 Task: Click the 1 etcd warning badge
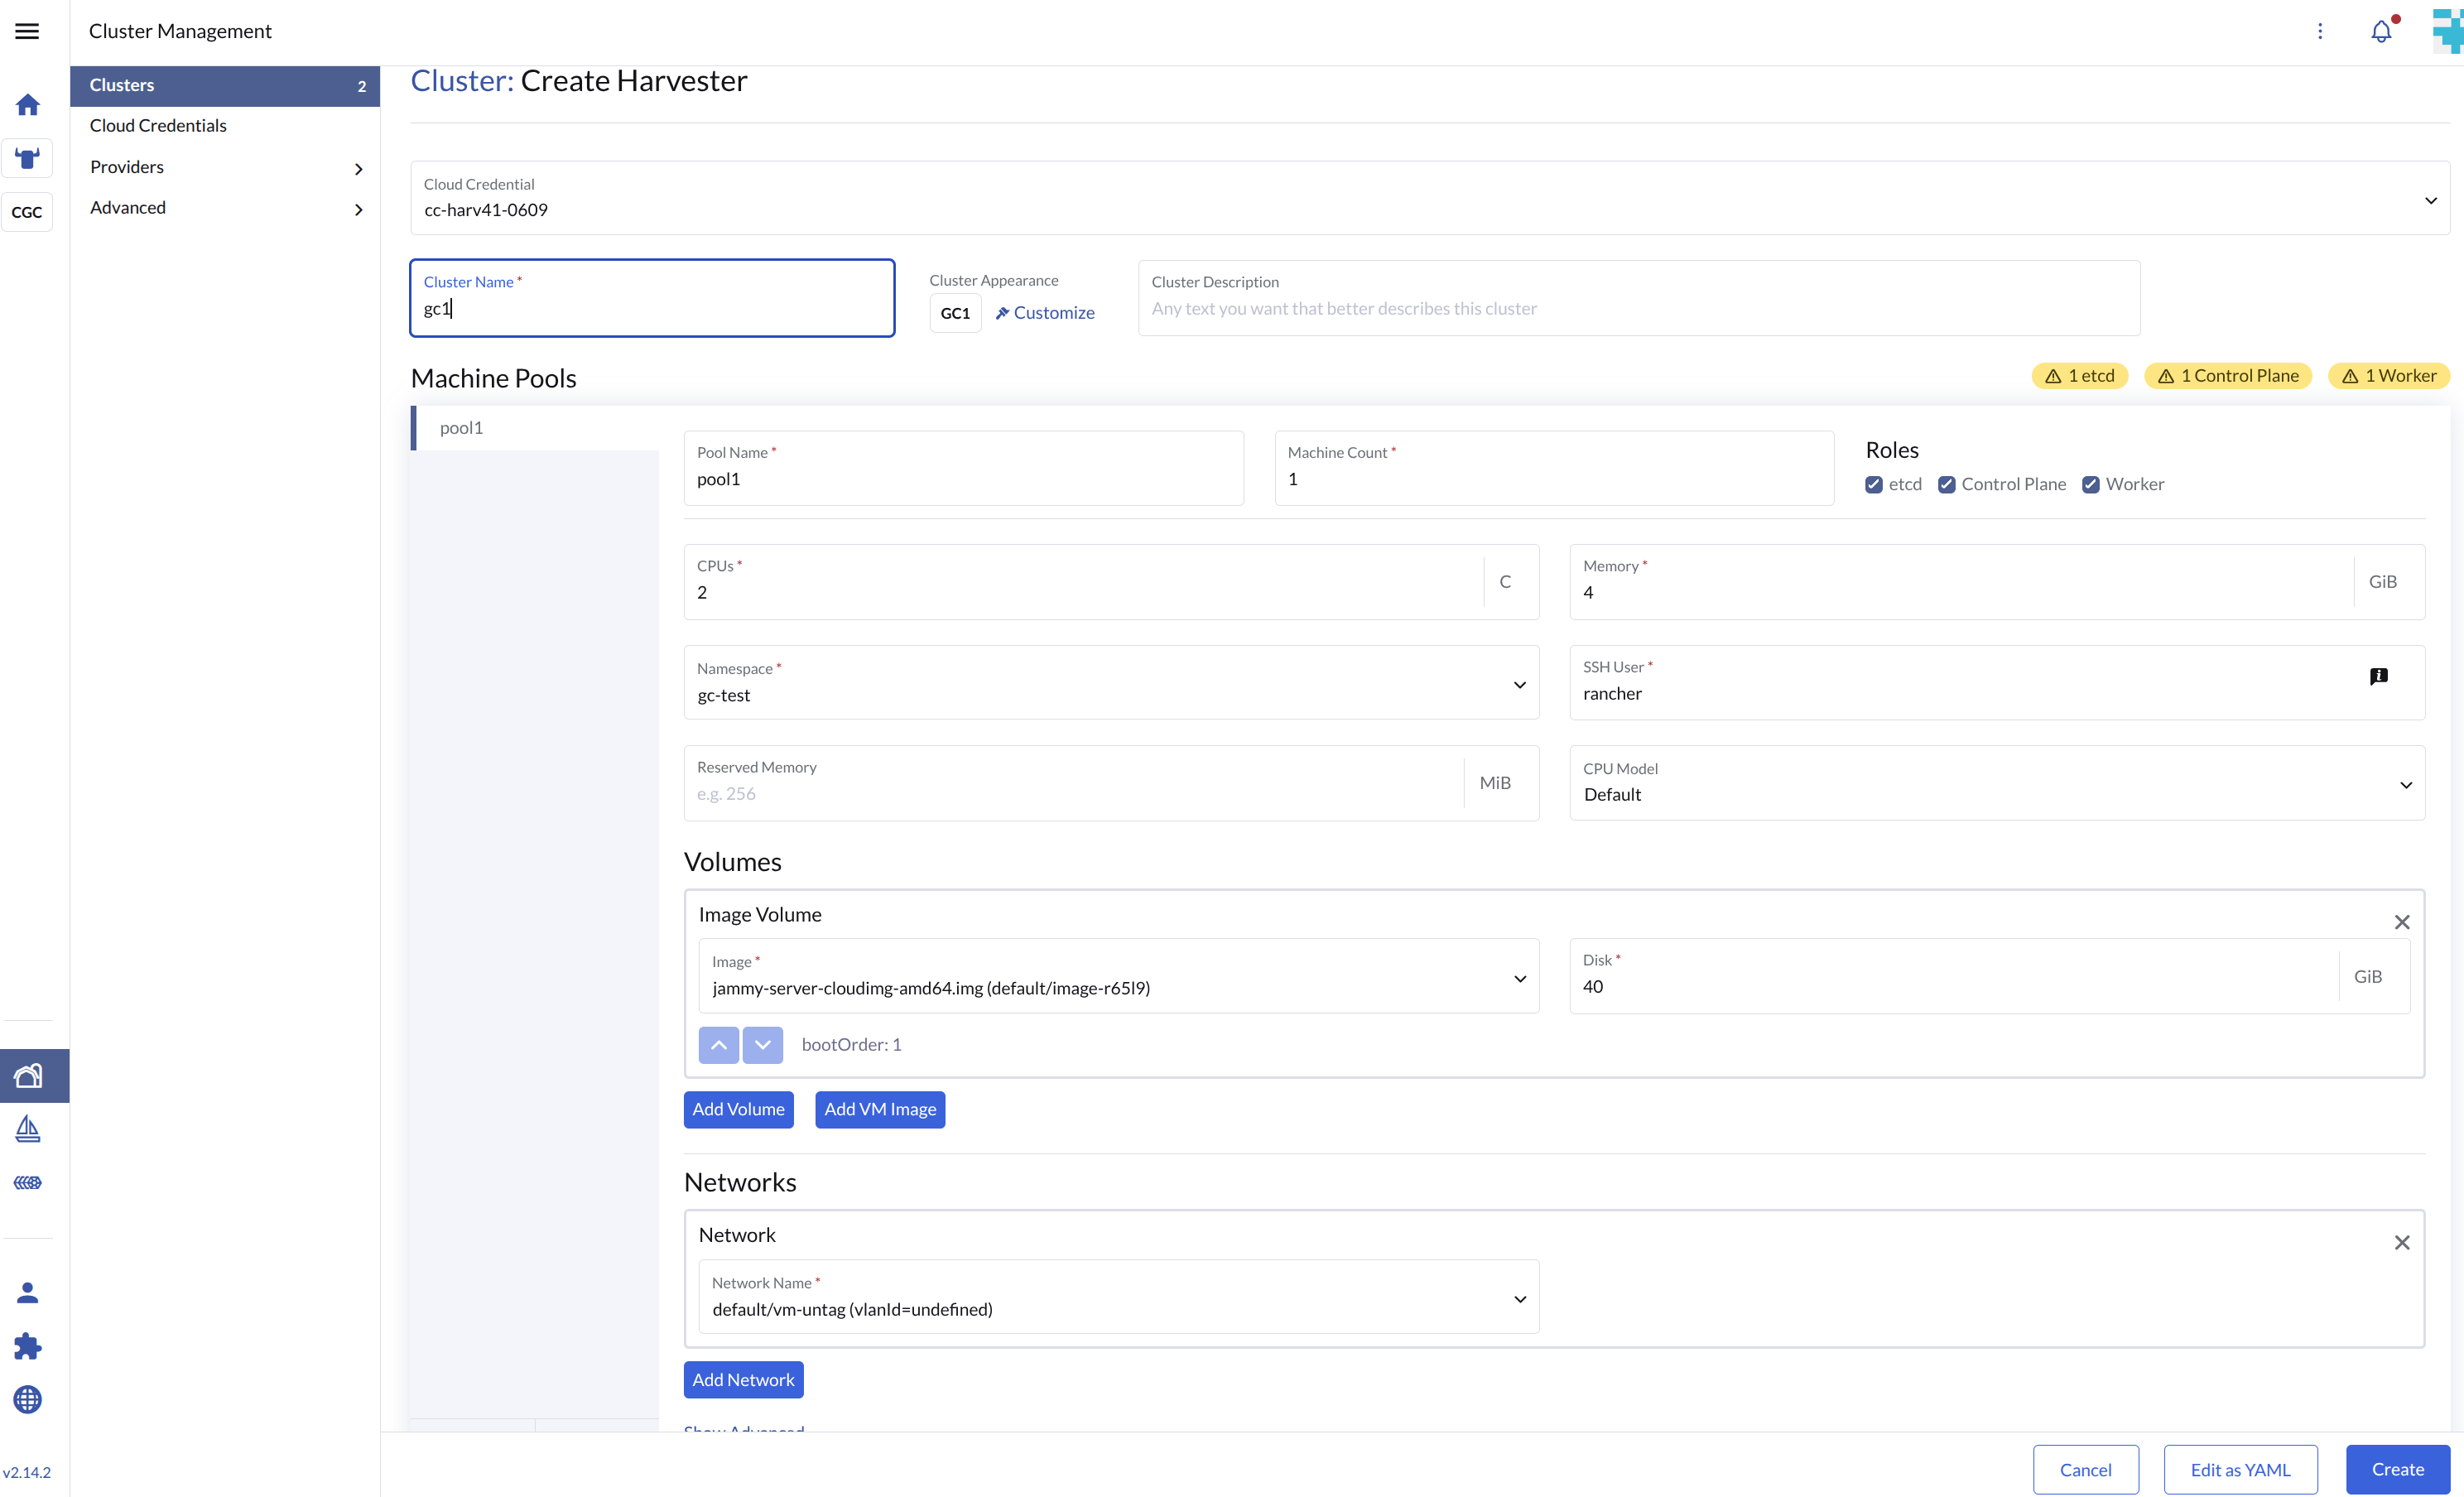point(2080,376)
